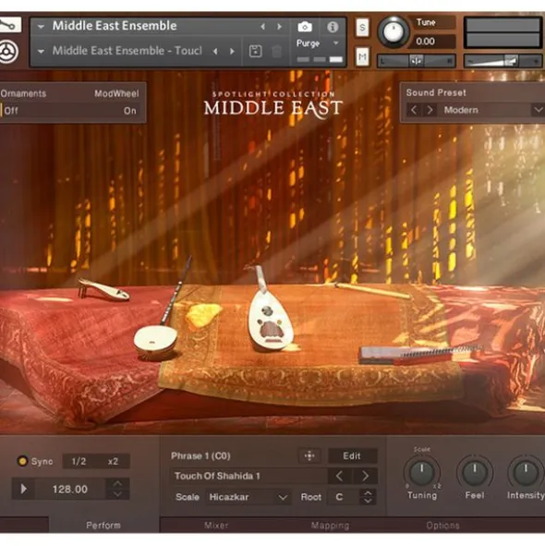Toggle the Sync indicator

(x=23, y=461)
